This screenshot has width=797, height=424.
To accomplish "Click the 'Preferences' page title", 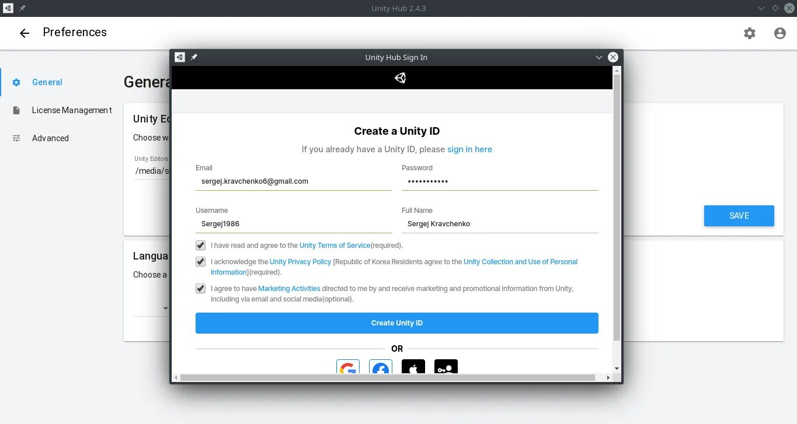I will pyautogui.click(x=75, y=33).
